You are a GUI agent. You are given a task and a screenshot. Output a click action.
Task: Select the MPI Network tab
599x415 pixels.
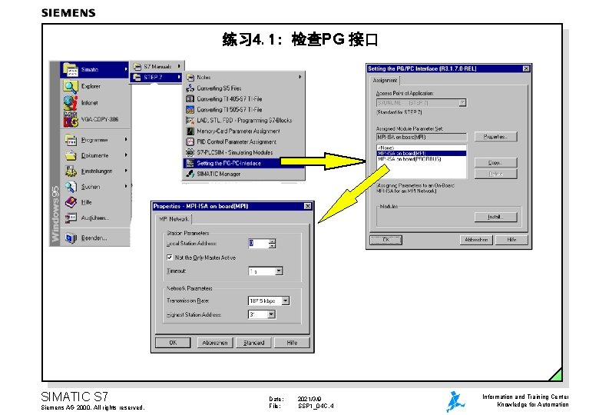pyautogui.click(x=174, y=219)
